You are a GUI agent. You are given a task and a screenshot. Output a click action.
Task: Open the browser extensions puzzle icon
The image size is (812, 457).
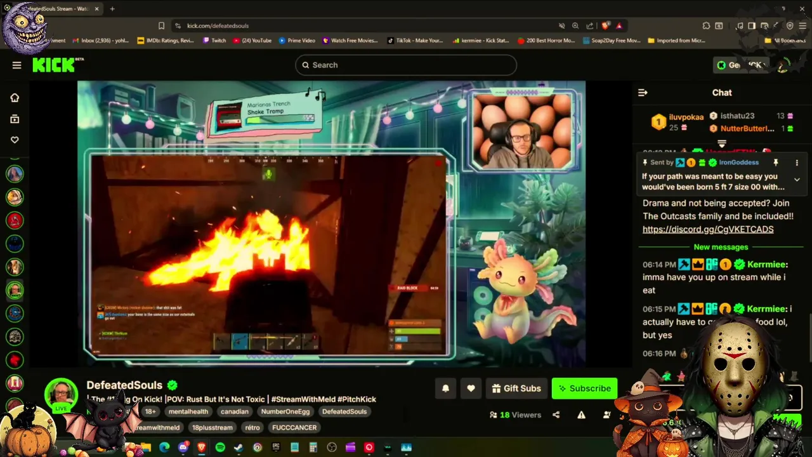706,25
